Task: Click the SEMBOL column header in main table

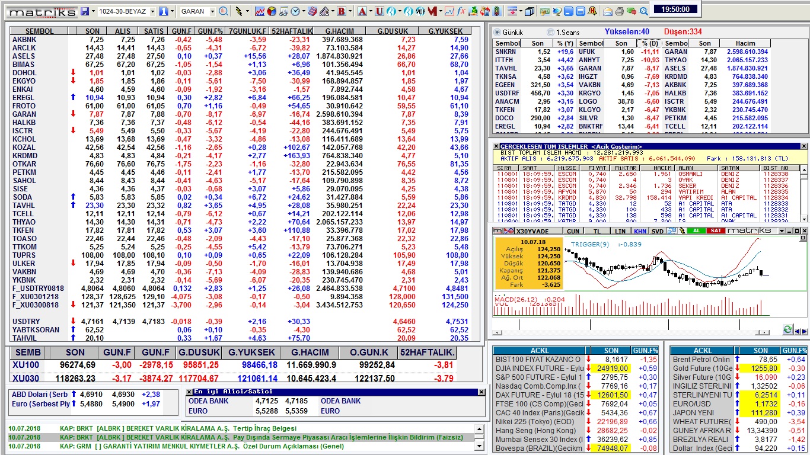Action: click(39, 31)
